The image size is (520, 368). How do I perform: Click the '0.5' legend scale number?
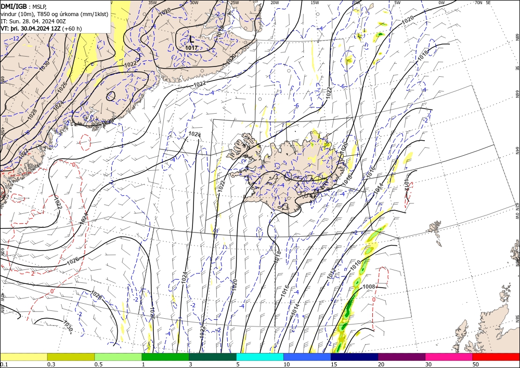[x=98, y=364]
